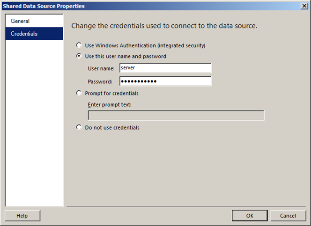Click the User name field containing server
The width and height of the screenshot is (311, 226).
(x=165, y=68)
